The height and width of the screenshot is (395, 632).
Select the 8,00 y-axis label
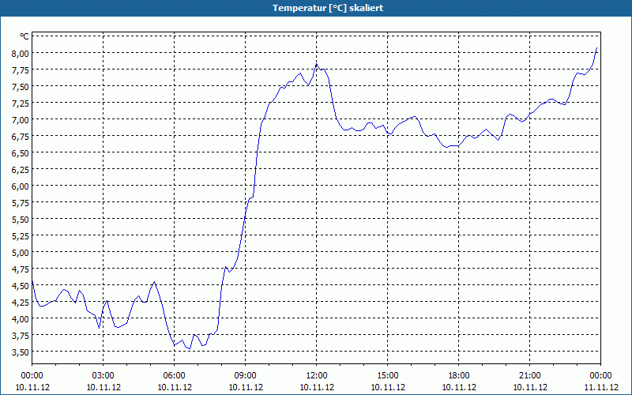21,53
